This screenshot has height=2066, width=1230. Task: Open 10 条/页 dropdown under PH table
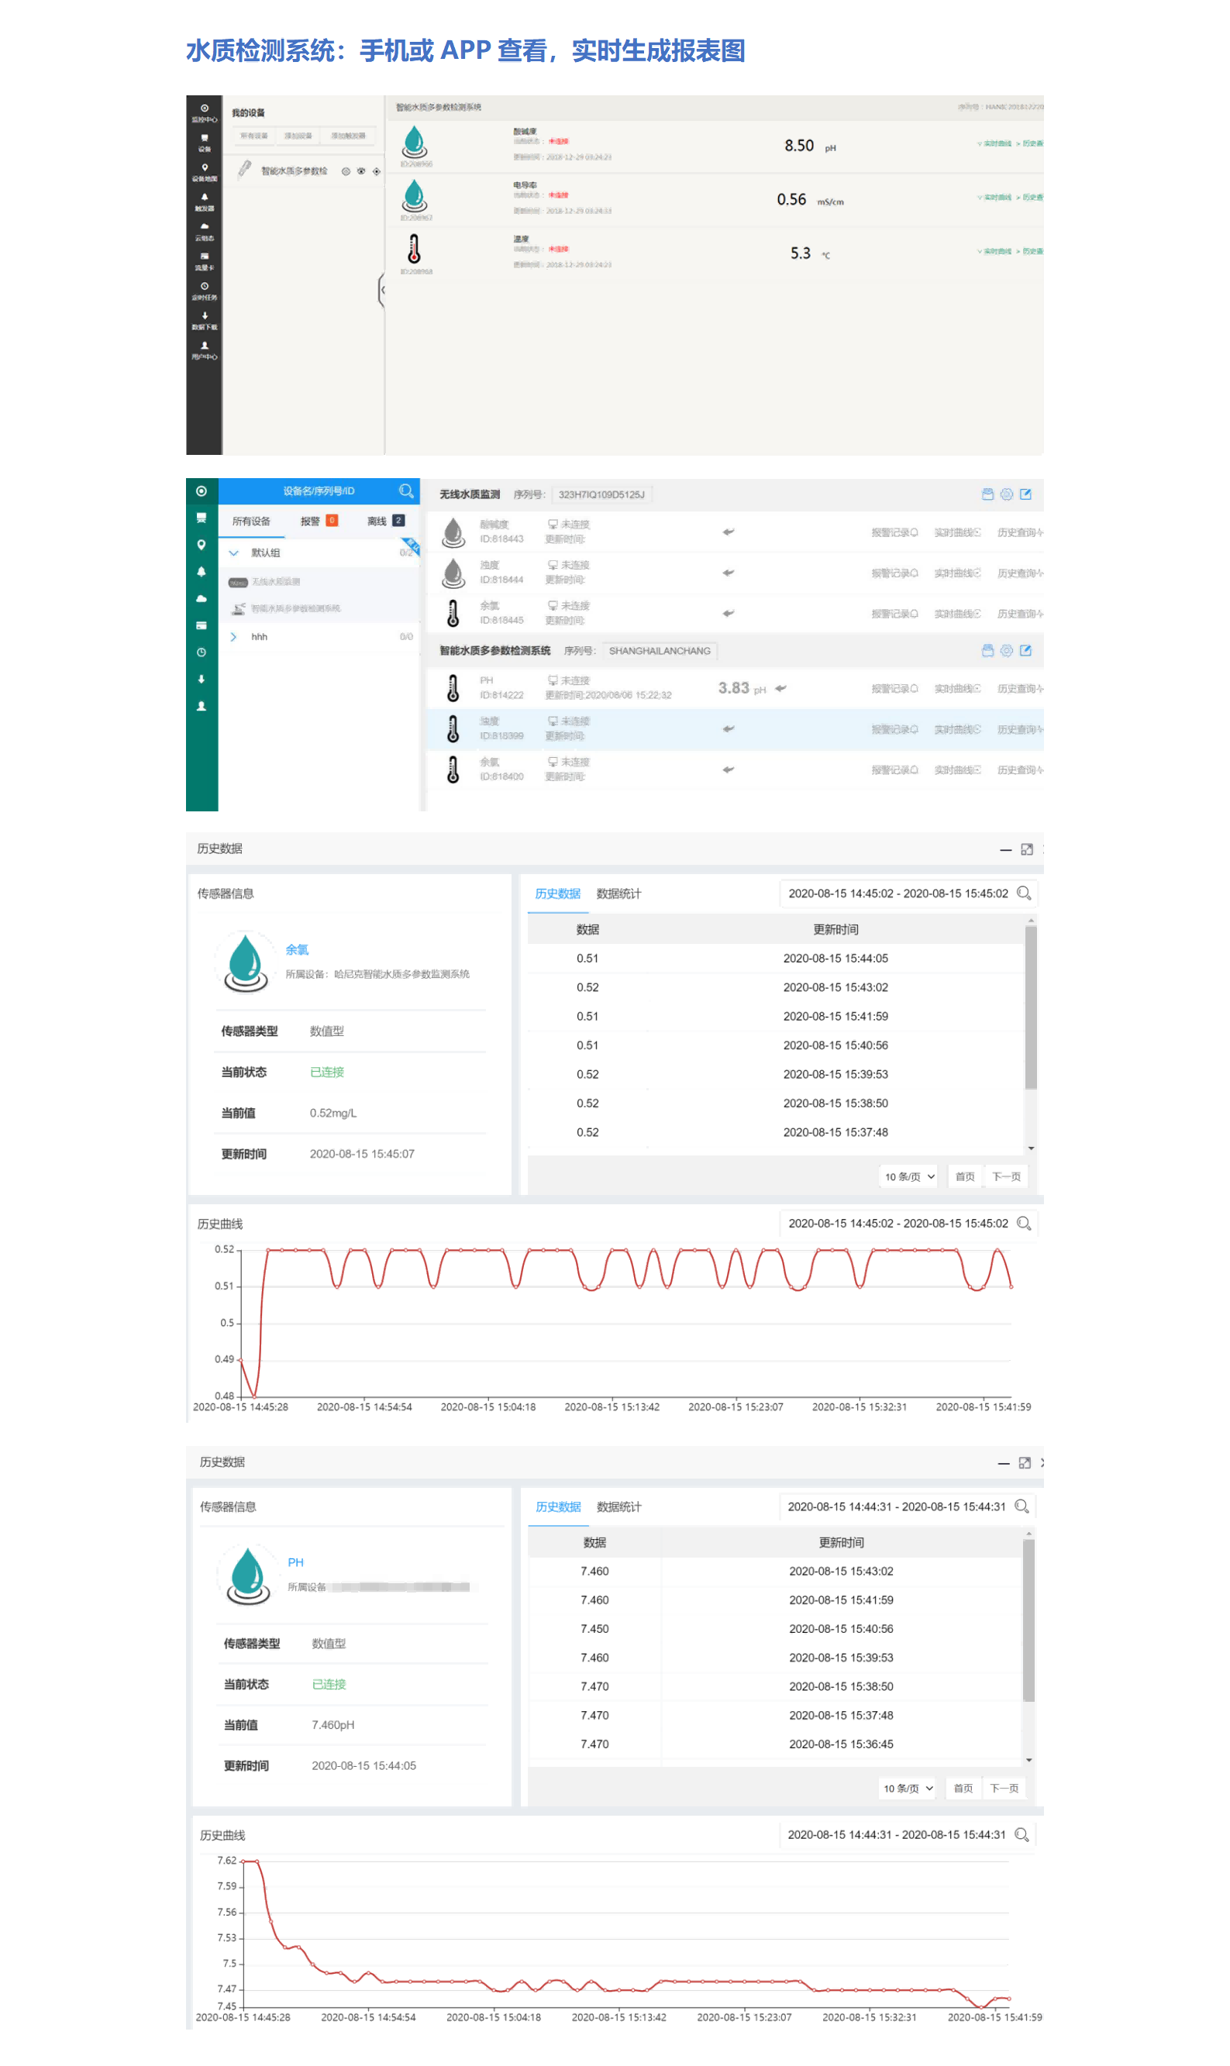pos(907,1788)
